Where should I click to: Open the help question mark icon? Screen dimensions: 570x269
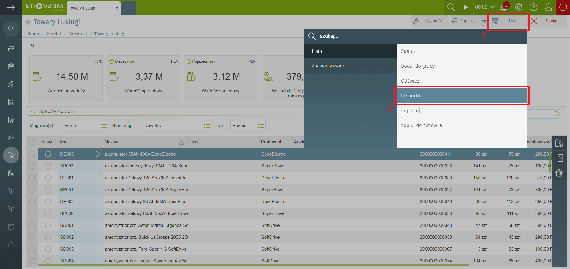[533, 7]
